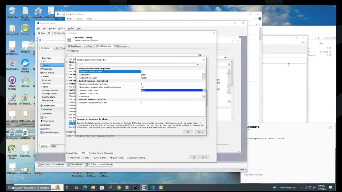
Task: Click Cancel in Fixed/Virtual Column Properties dialog
Action: tap(200, 132)
